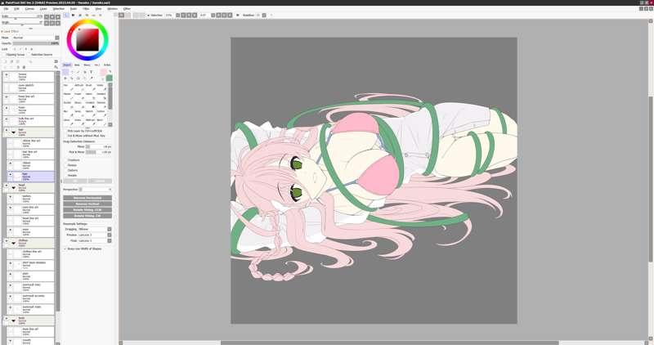Show the color wheel panel icon
This screenshot has height=345, width=654.
click(x=66, y=15)
